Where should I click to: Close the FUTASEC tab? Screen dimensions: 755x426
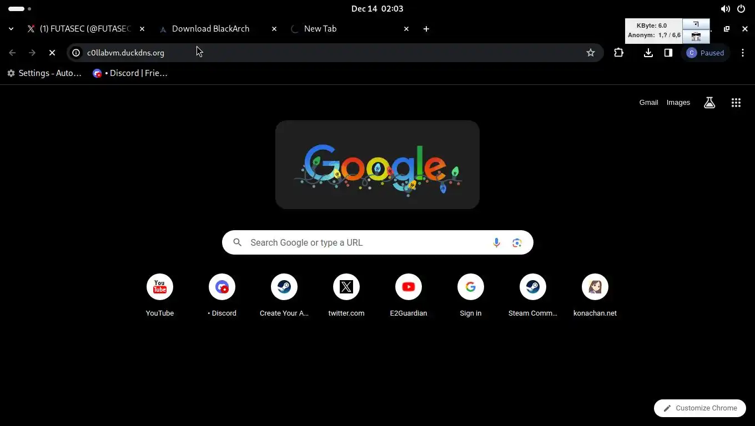coord(142,29)
